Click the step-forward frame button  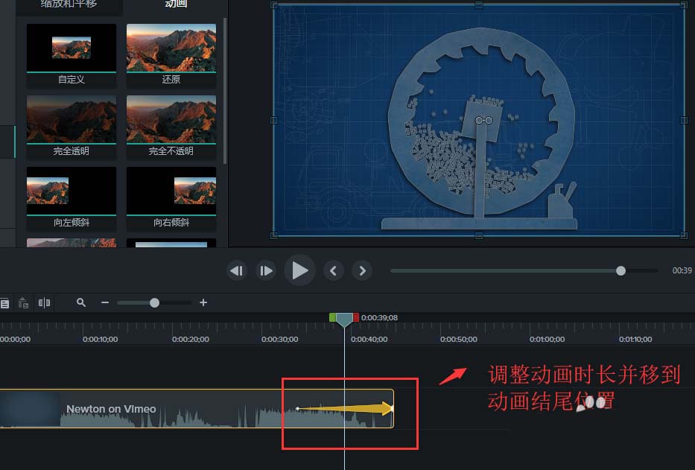pyautogui.click(x=266, y=270)
